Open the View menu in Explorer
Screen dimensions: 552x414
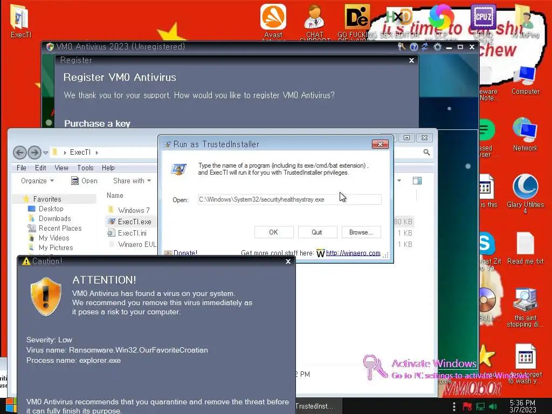click(x=61, y=168)
